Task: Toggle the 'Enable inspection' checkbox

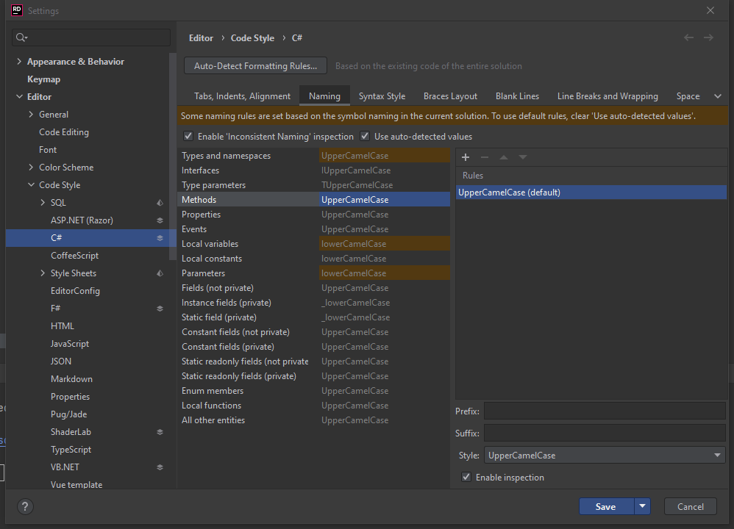Action: click(x=466, y=478)
